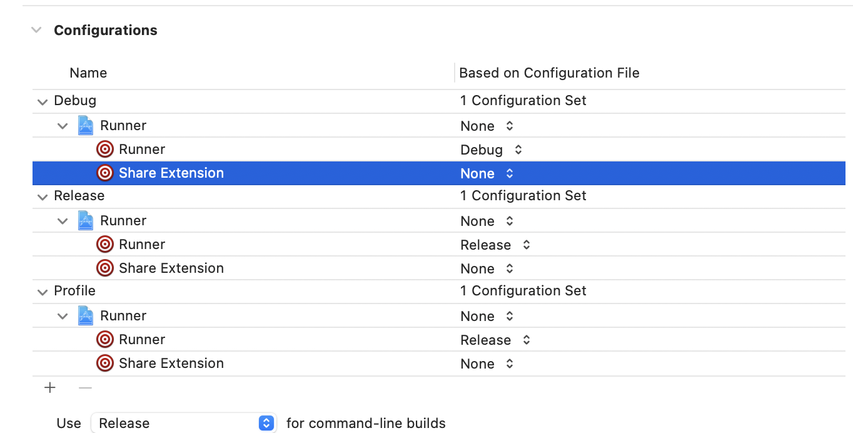The image size is (853, 433).
Task: Select the Runner target icon under Debug
Action: (104, 149)
